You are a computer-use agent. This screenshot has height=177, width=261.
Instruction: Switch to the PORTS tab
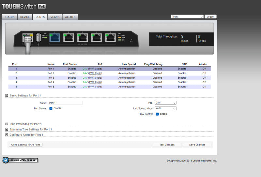[x=40, y=17]
